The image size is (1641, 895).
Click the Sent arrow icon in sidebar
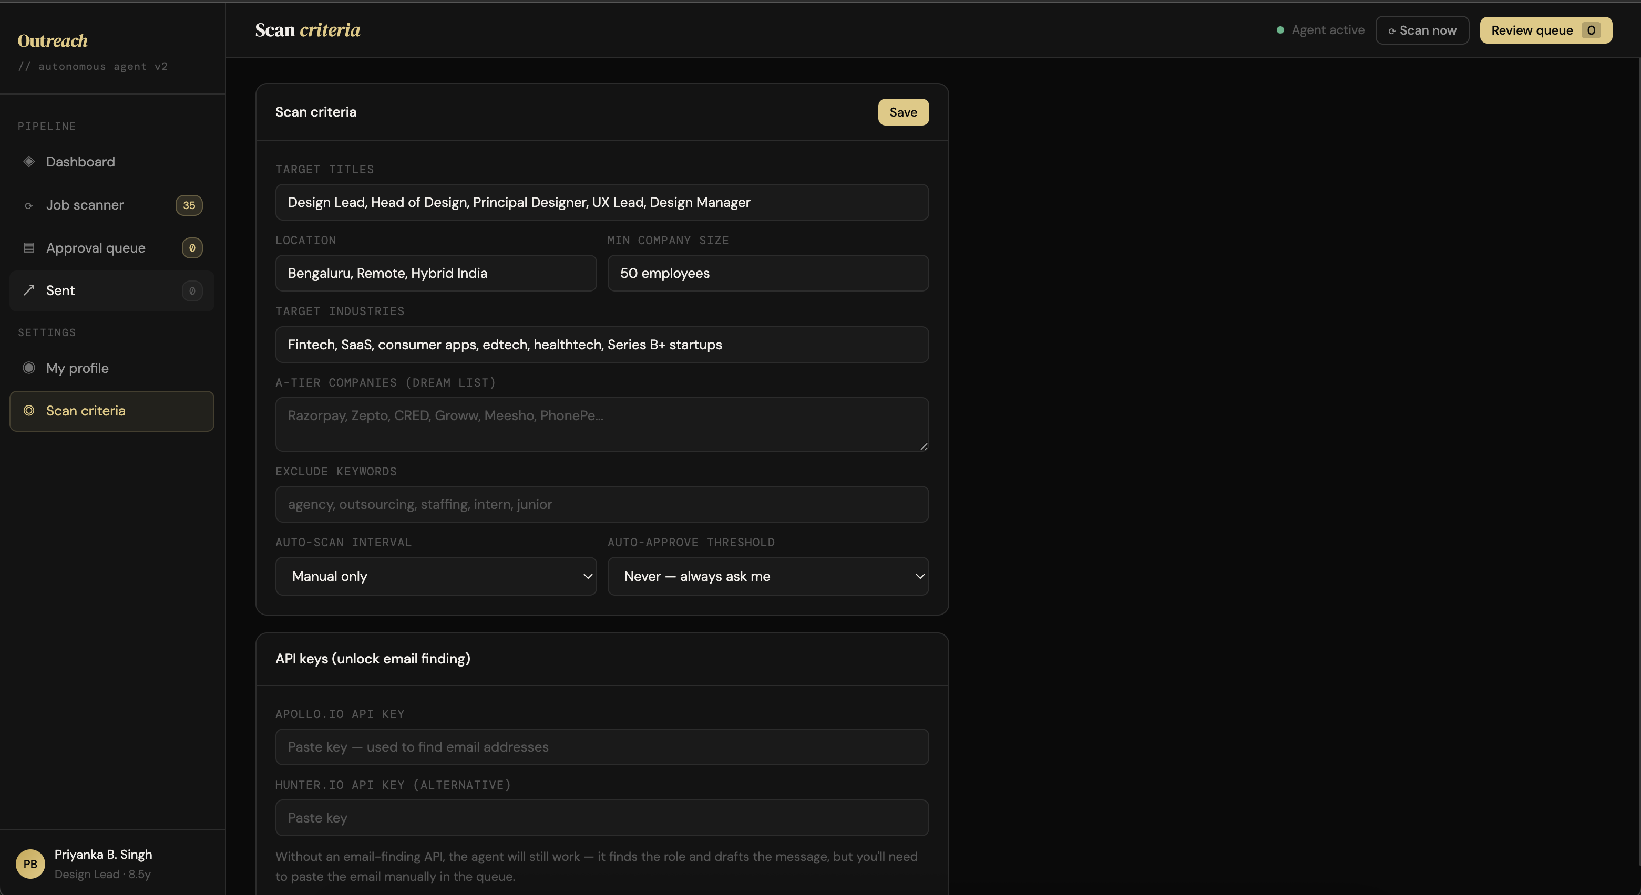point(29,291)
